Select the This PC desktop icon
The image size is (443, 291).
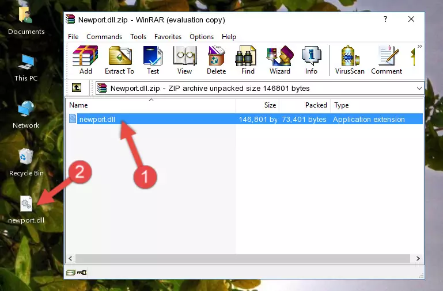point(26,68)
